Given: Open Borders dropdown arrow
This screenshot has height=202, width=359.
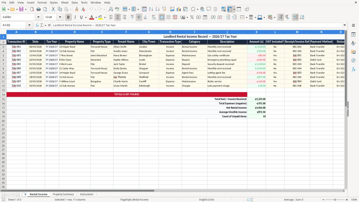Looking at the screenshot, I should pos(246,17).
